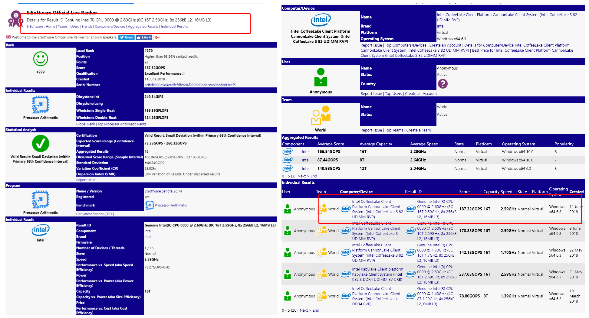Go to Home in the top navigation

tap(50, 27)
